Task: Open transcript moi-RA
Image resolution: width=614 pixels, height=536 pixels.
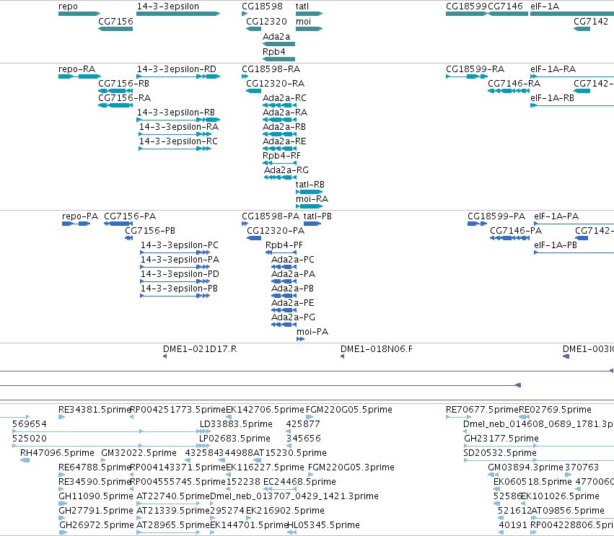Action: click(x=309, y=206)
